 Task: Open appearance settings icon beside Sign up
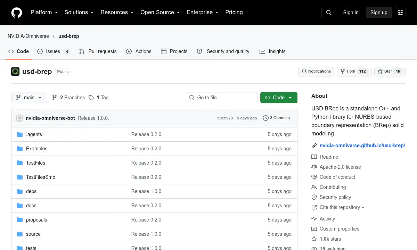400,12
